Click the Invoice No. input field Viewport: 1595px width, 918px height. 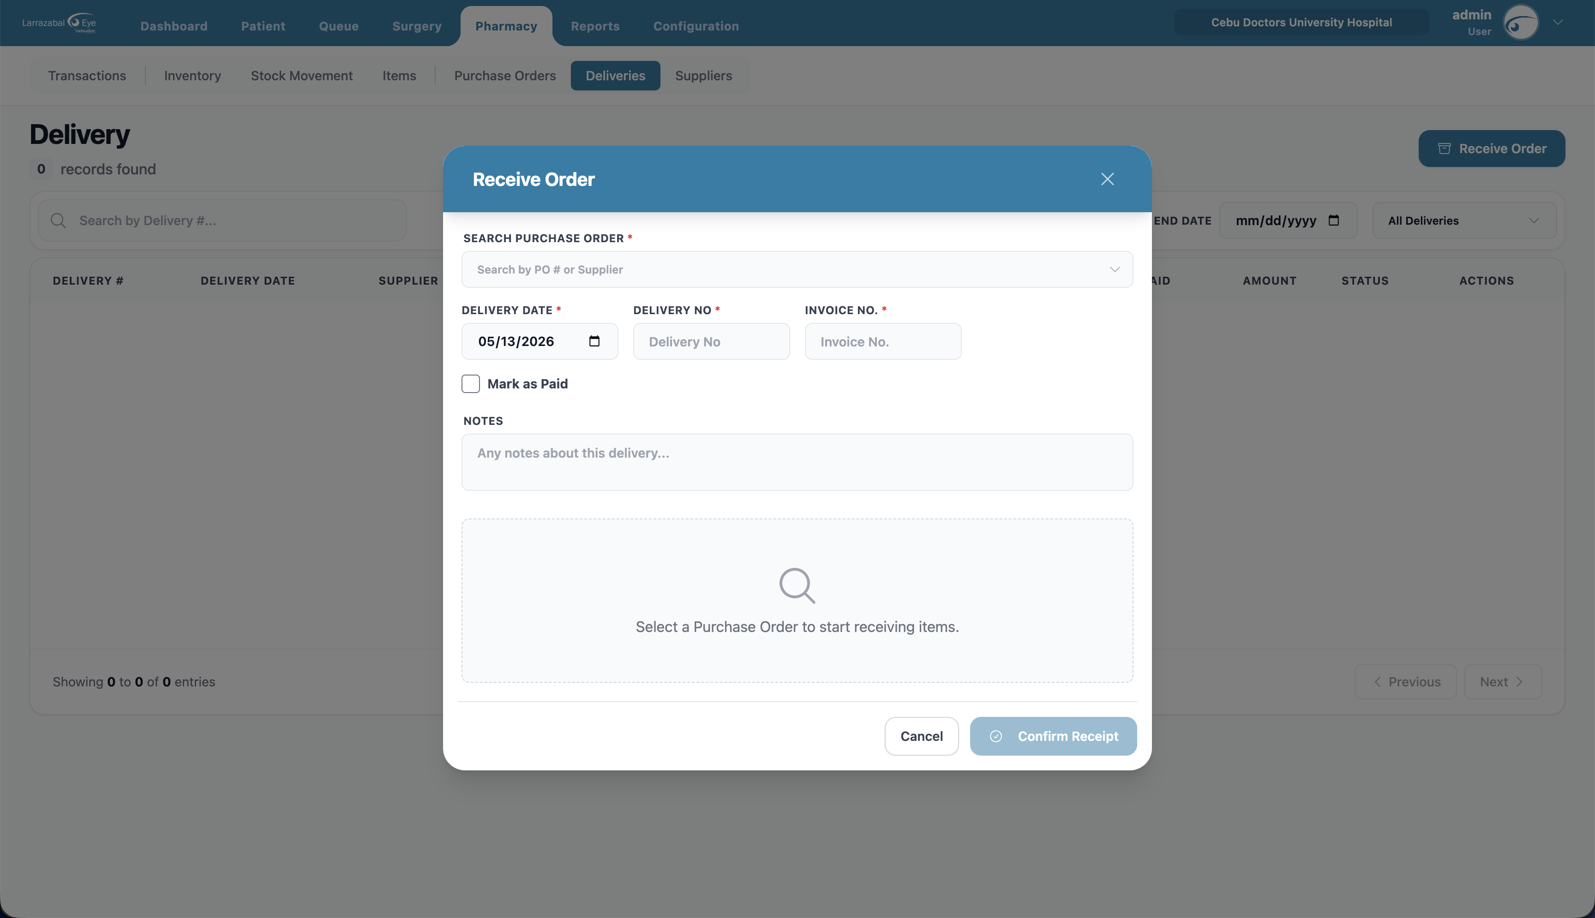point(882,341)
